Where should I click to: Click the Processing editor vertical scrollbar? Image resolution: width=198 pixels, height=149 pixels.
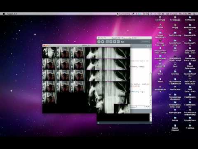151,78
